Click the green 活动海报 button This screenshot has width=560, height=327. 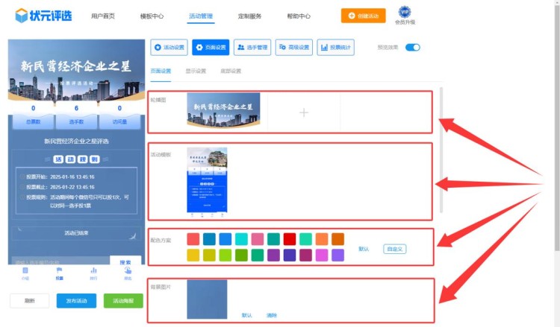(123, 301)
